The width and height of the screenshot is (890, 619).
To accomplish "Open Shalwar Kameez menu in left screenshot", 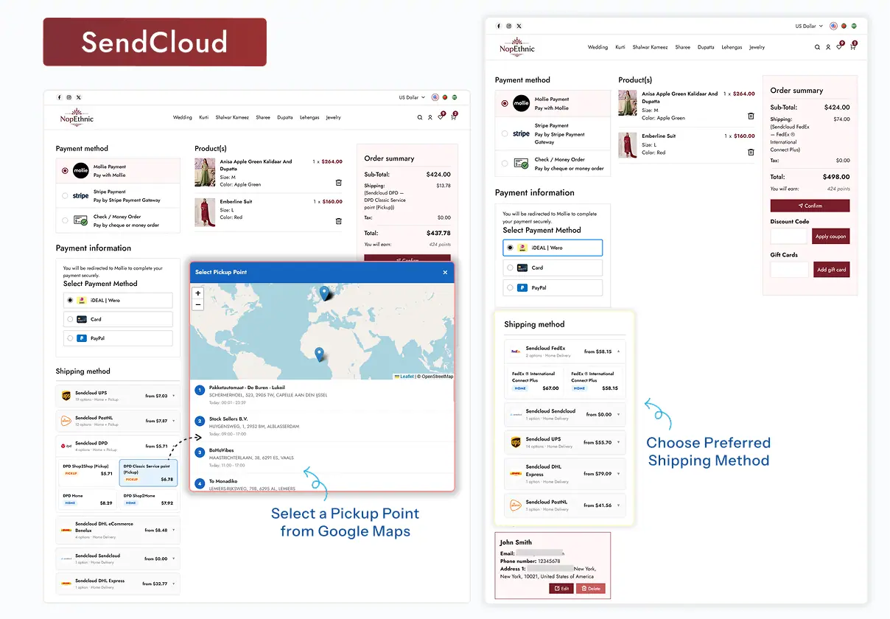I will pyautogui.click(x=232, y=117).
